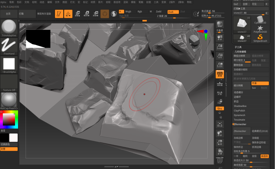Click the ZRemesher run button
The image size is (275, 169).
[x=242, y=131]
